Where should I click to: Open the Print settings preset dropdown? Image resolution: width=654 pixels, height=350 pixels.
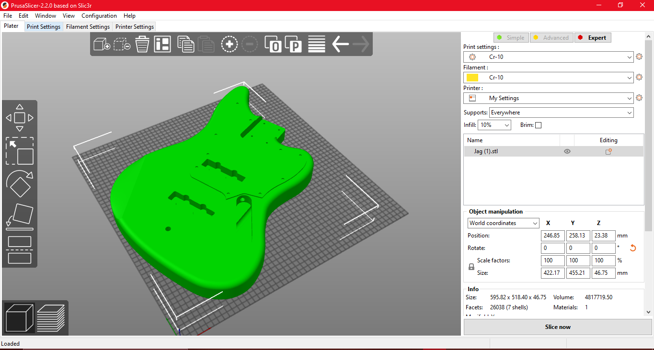coord(549,57)
